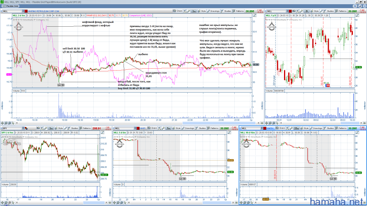Click the VWAP study label in header
The image size is (367, 206).
97,15
